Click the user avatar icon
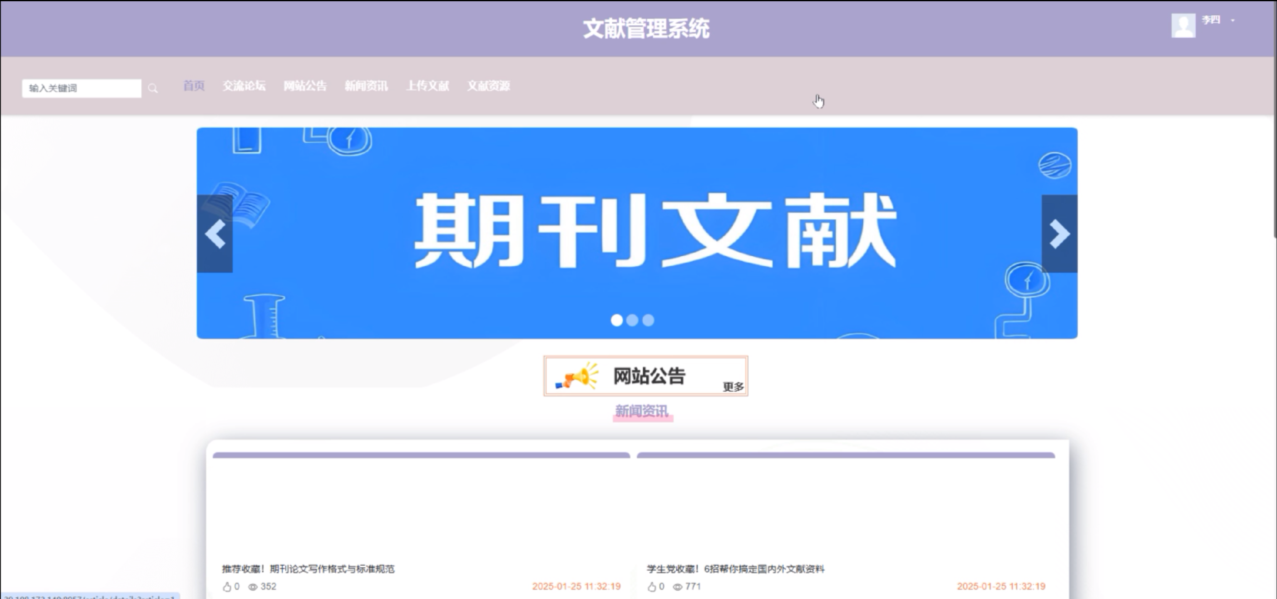 pos(1183,25)
